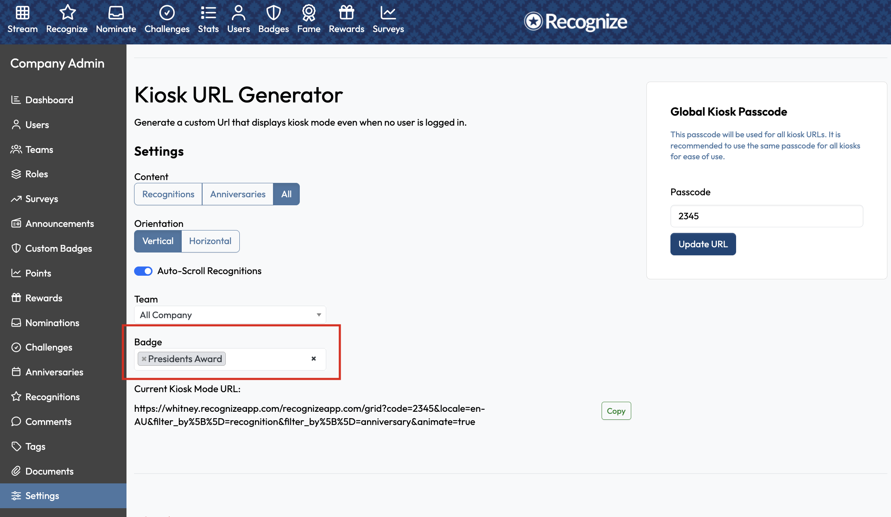Viewport: 891px width, 517px height.
Task: Click the Update URL button
Action: (703, 244)
